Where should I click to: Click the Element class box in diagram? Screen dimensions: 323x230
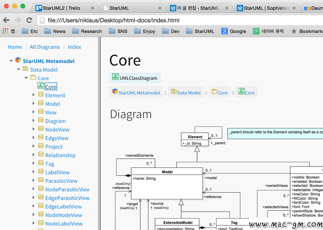click(195, 139)
